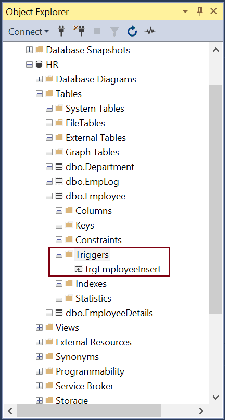Click the Programmability folder icon
This screenshot has height=420, width=229.
tap(49, 371)
